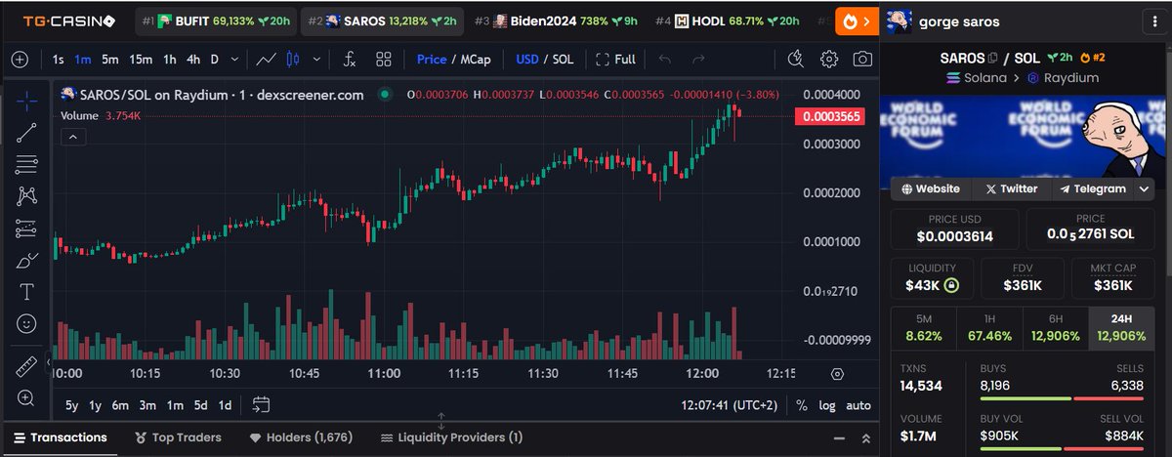Open the emoji icons tool
Screen dimensions: 1172x457
tap(26, 322)
